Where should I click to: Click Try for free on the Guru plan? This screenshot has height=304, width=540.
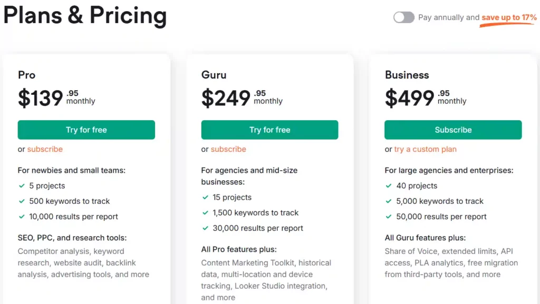[269, 130]
